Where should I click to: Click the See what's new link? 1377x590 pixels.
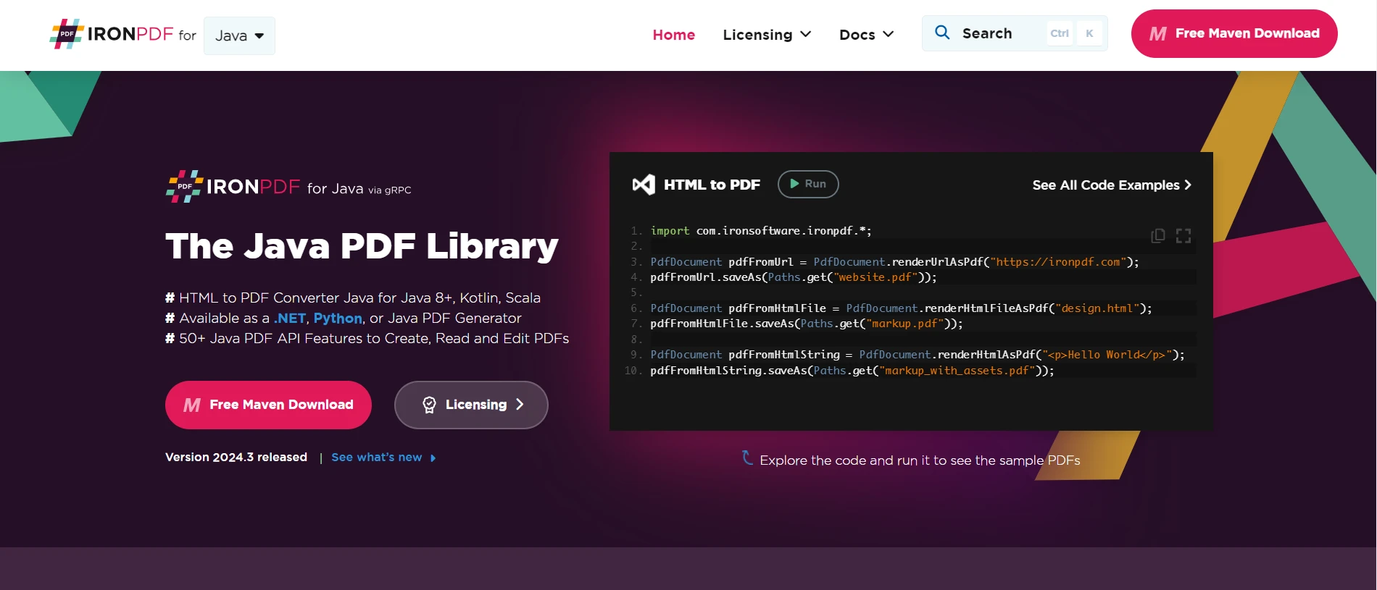coord(377,458)
